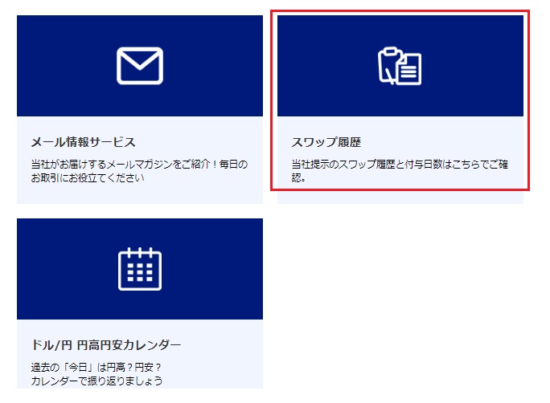This screenshot has height=403, width=550.
Task: Click the pale blue strip below the red outline
Action: click(400, 197)
